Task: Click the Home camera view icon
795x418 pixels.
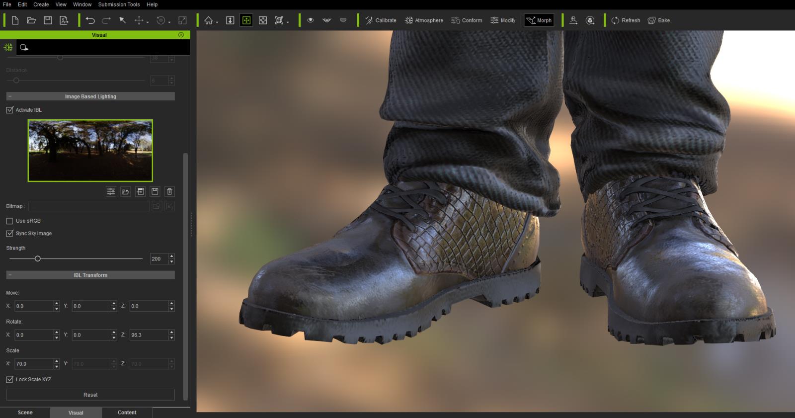Action: tap(208, 20)
